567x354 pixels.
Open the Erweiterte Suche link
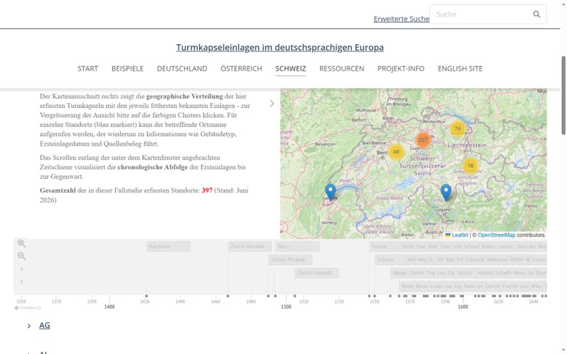point(401,19)
